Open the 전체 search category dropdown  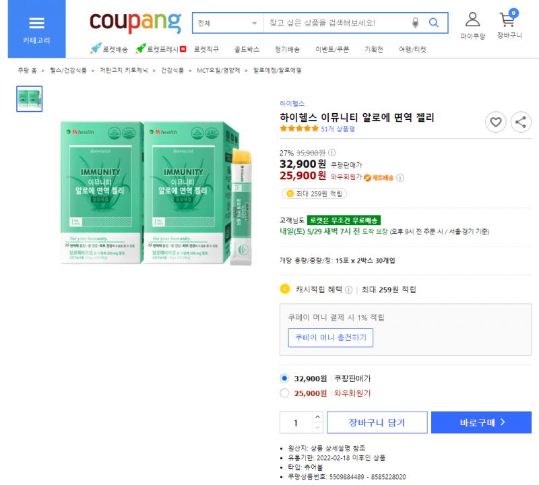tap(228, 23)
